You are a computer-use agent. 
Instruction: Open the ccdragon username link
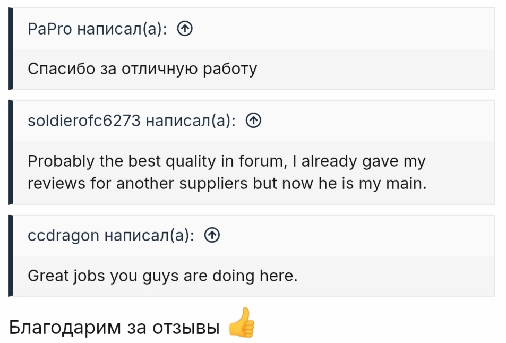point(63,235)
